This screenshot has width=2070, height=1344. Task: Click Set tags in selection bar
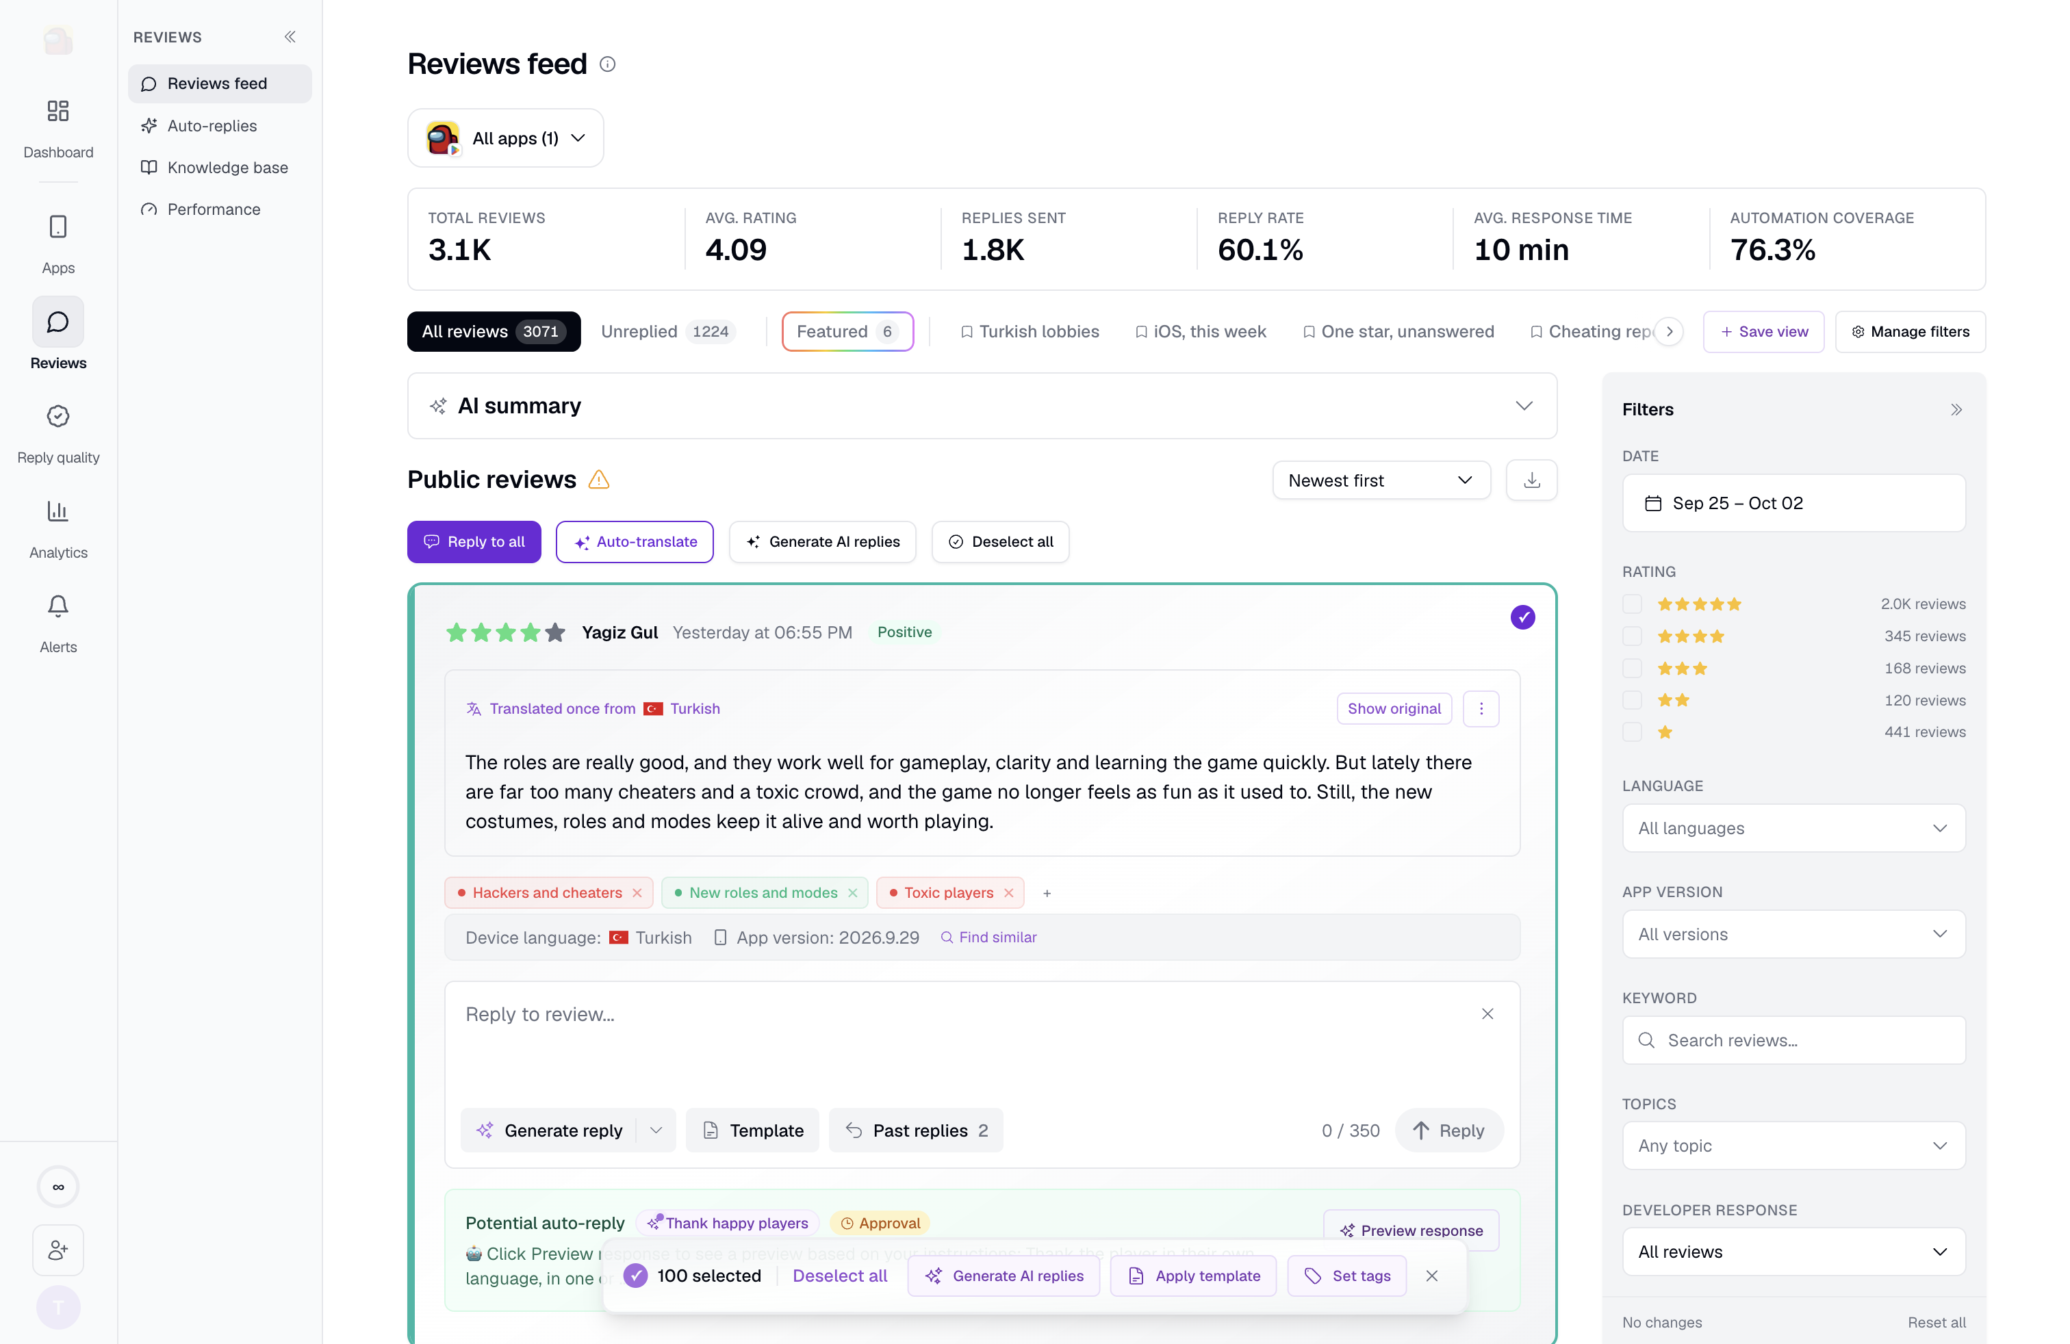pos(1346,1276)
